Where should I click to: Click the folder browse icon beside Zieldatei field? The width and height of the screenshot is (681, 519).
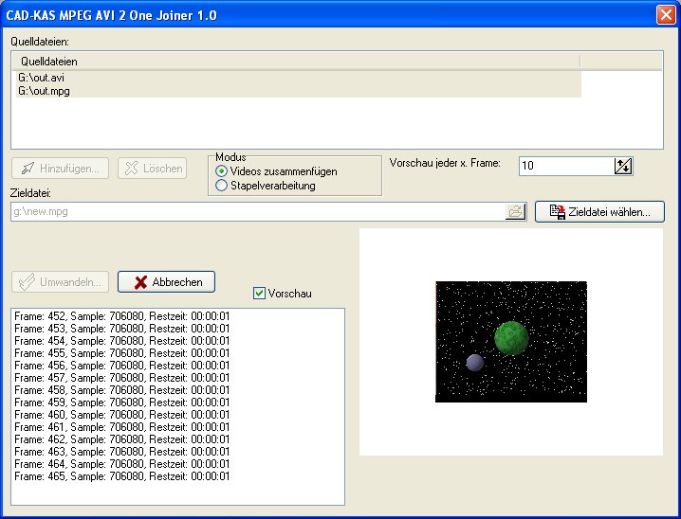point(515,212)
